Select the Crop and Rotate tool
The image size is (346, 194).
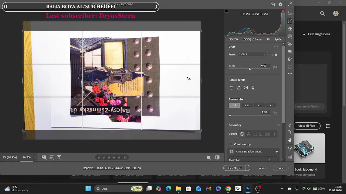(290, 21)
